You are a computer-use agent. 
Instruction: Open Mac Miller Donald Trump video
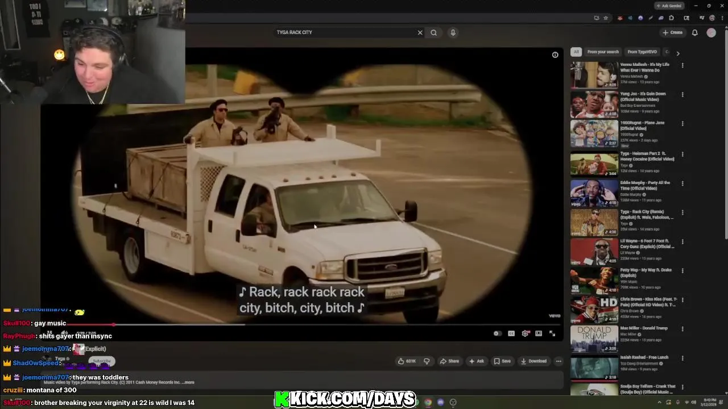594,339
